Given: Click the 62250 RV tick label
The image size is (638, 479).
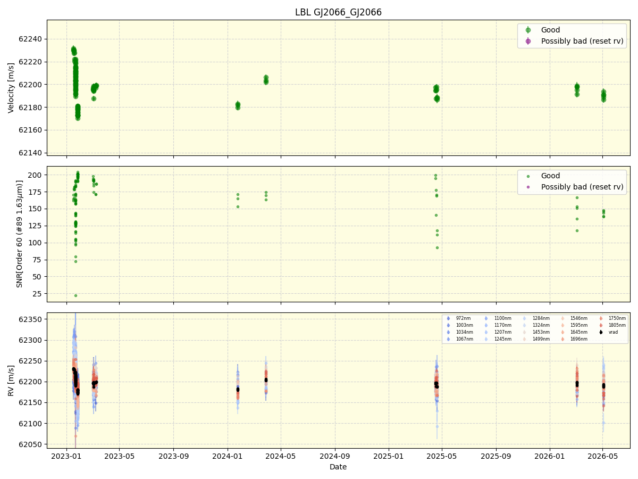Looking at the screenshot, I should tap(31, 361).
